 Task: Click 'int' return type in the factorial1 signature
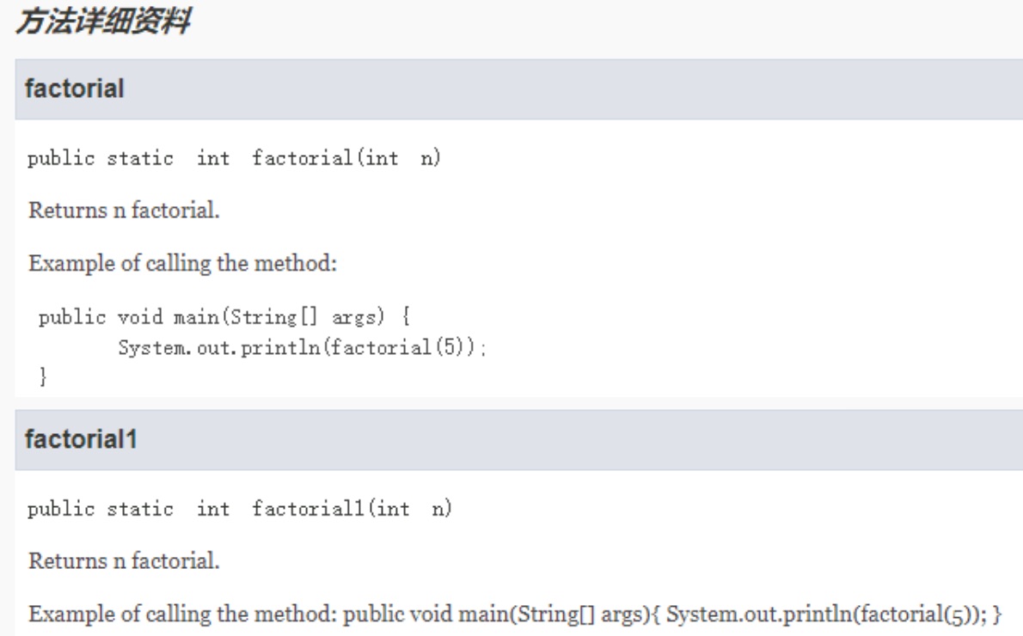tap(213, 509)
